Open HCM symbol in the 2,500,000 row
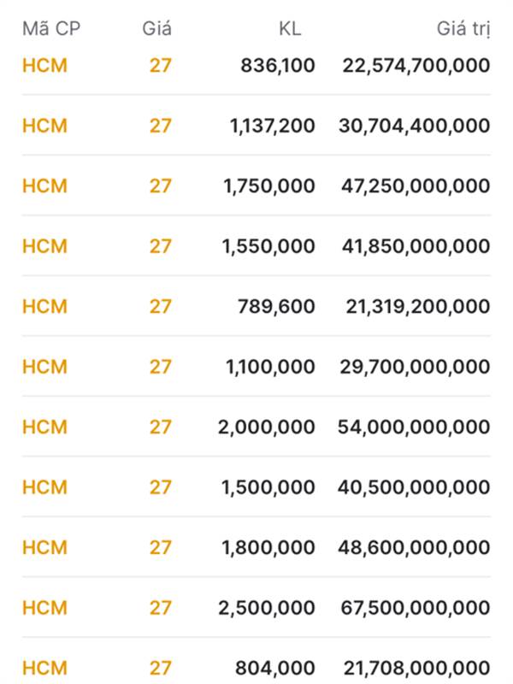 44,608
